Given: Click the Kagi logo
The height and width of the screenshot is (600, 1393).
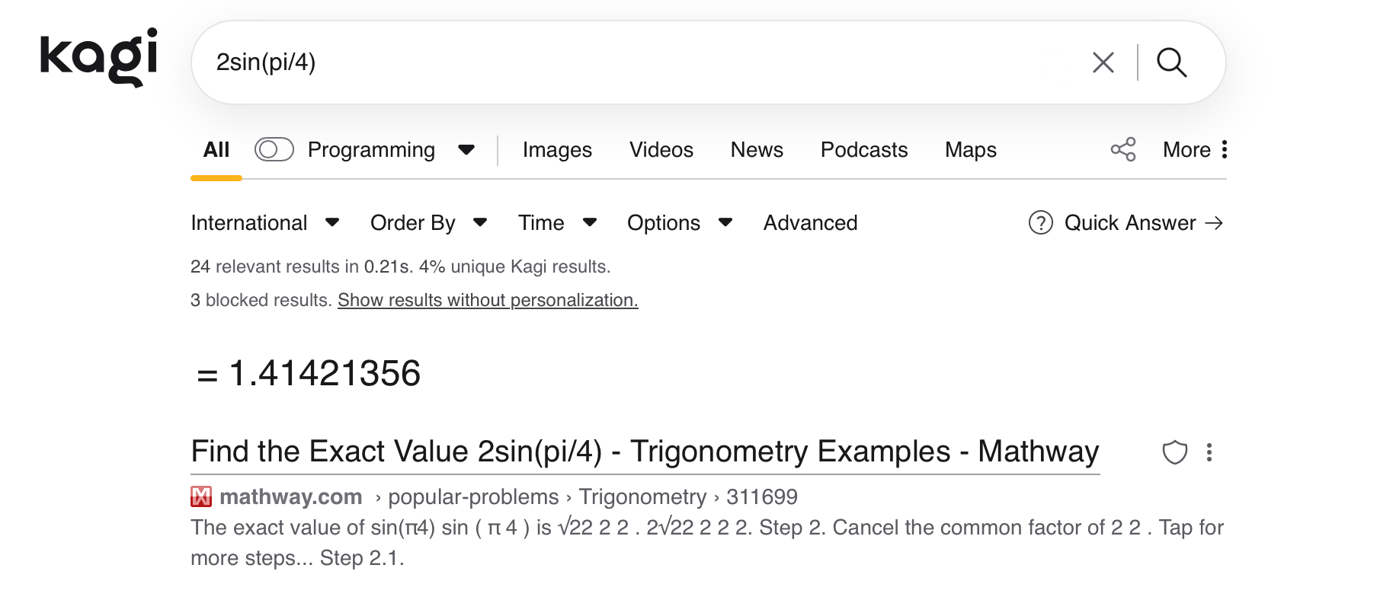Looking at the screenshot, I should 98,57.
